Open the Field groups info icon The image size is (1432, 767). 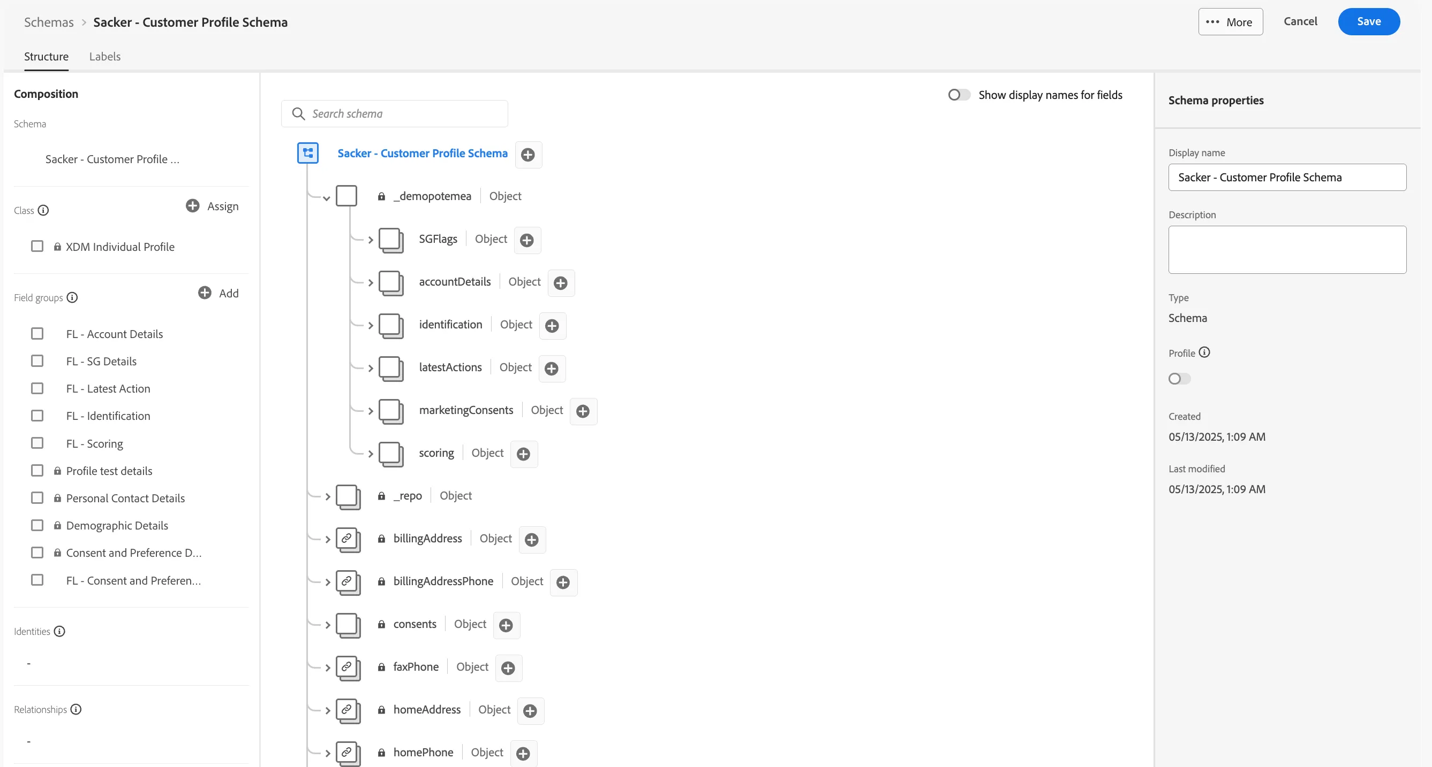coord(72,297)
